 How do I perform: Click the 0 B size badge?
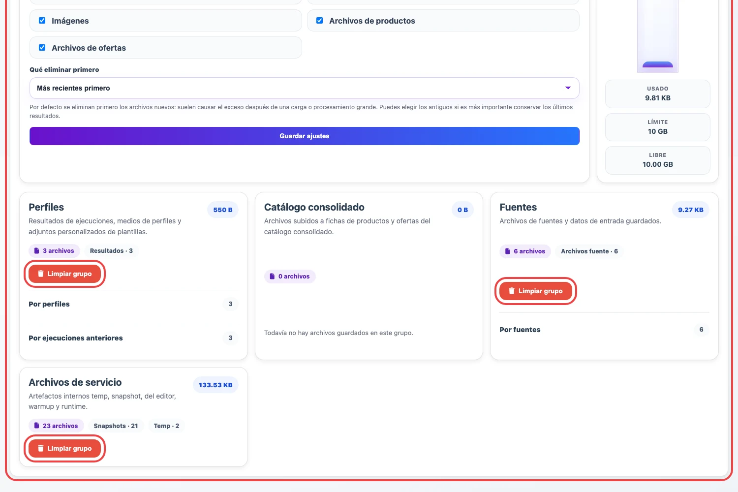click(462, 210)
